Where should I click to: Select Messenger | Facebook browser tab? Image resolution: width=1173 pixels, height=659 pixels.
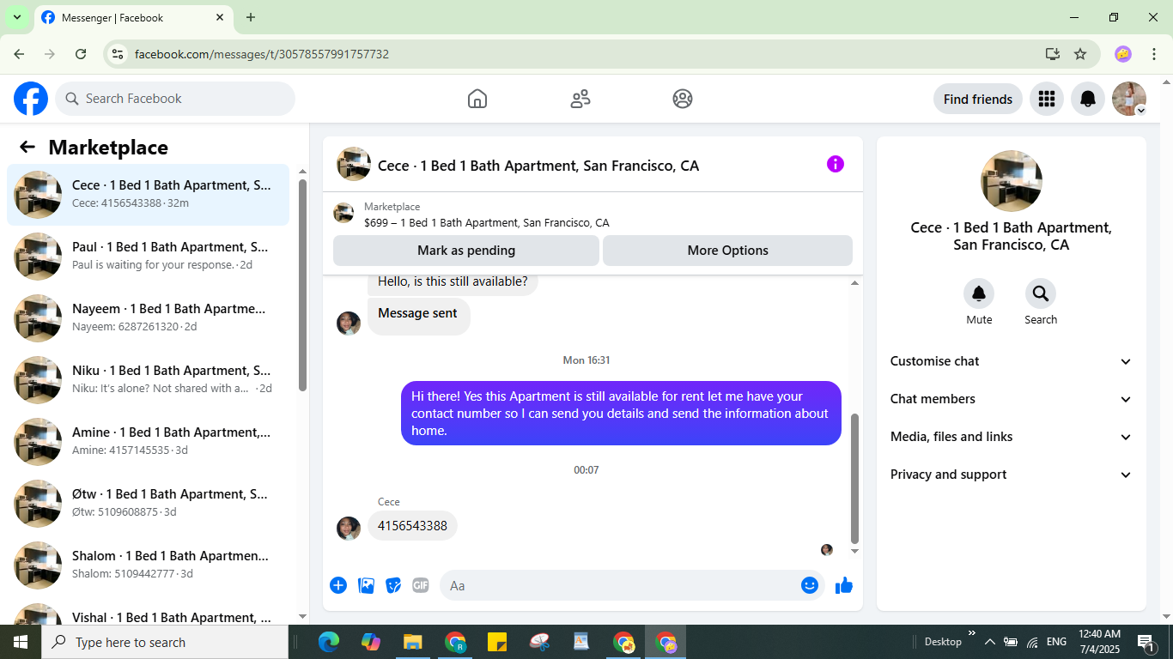[x=133, y=17]
